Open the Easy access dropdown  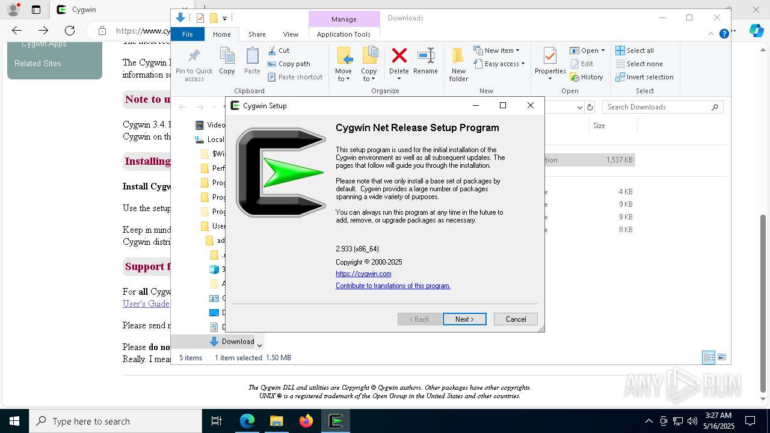pyautogui.click(x=499, y=64)
